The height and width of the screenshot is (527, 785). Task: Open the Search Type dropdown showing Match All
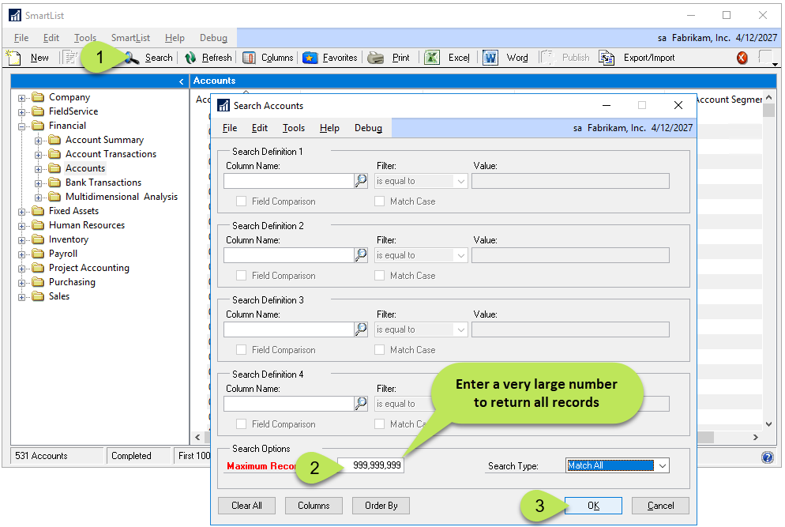[617, 465]
